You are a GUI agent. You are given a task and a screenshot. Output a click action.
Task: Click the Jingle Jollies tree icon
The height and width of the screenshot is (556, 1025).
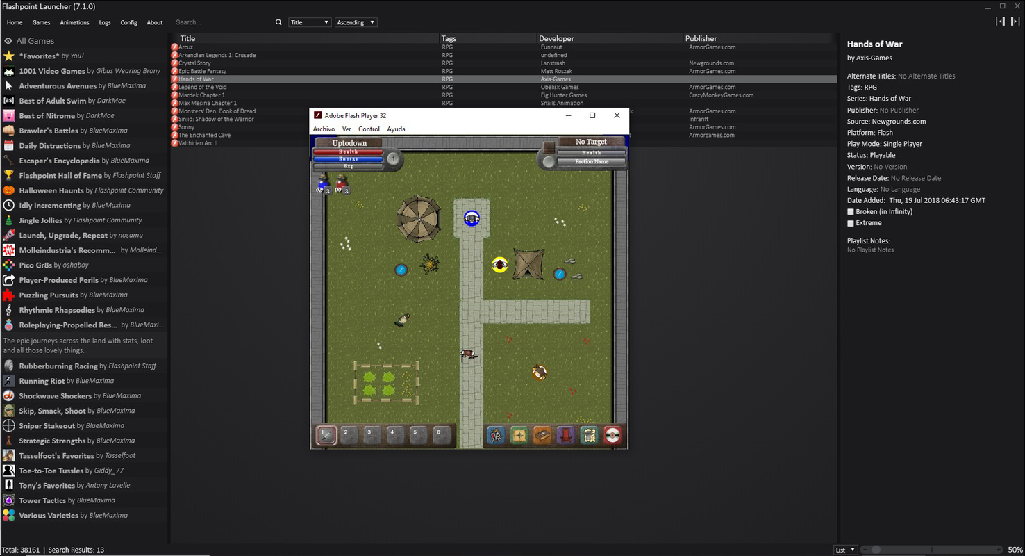[x=8, y=220]
